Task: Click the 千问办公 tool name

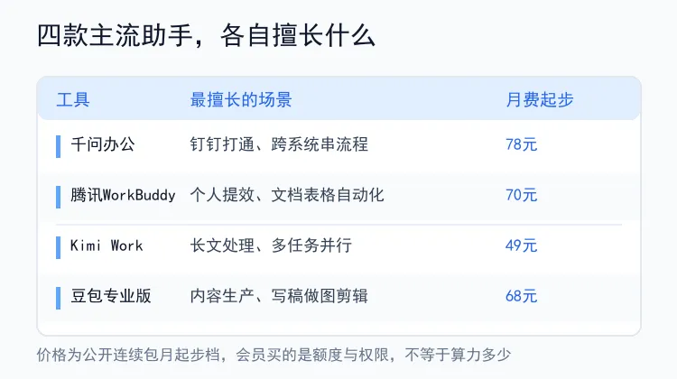Action: 103,144
